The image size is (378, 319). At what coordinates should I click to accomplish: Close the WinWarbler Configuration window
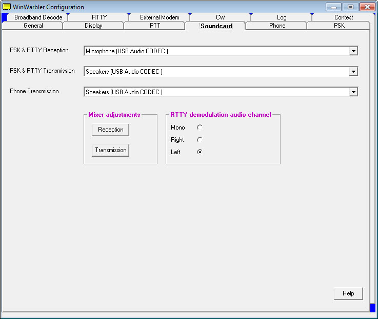367,7
